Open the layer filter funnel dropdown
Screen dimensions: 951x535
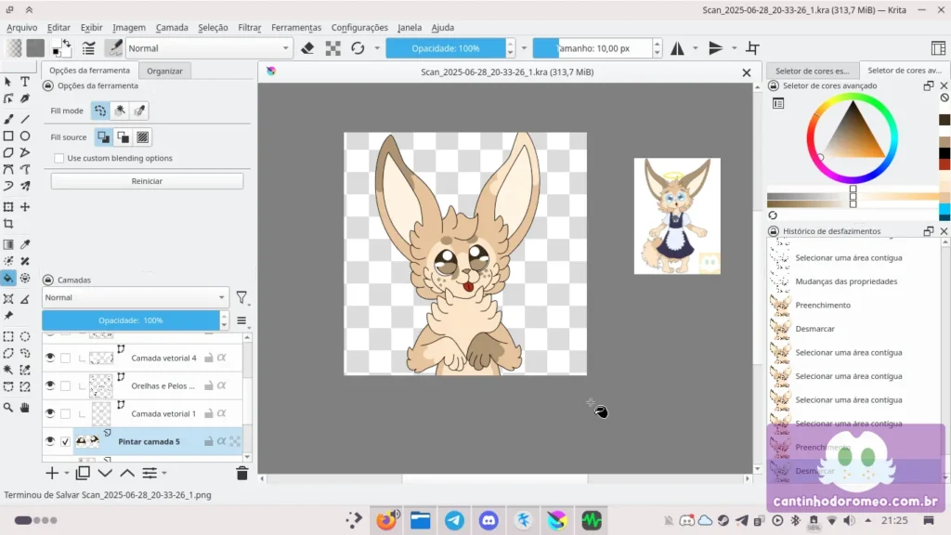point(242,297)
